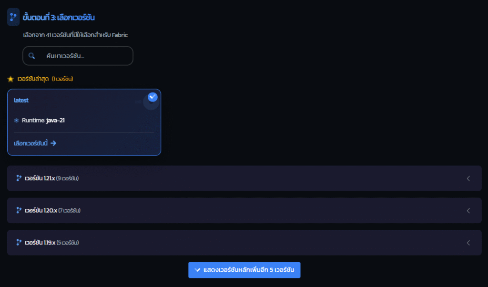Viewport: 488px width, 287px height.
Task: Click the เลือกเวอร์ชันนี้ link
Action: pos(31,143)
